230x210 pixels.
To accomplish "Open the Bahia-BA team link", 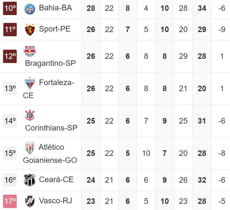I will click(x=55, y=8).
